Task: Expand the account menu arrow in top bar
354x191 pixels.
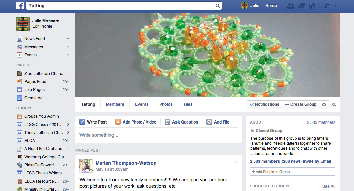Action: [x=336, y=6]
